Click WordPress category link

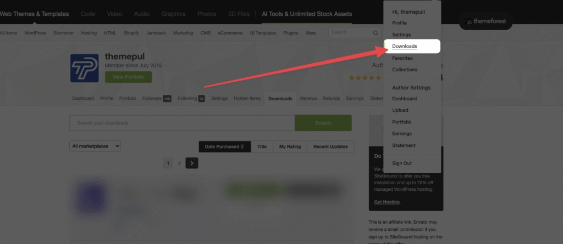tap(35, 33)
